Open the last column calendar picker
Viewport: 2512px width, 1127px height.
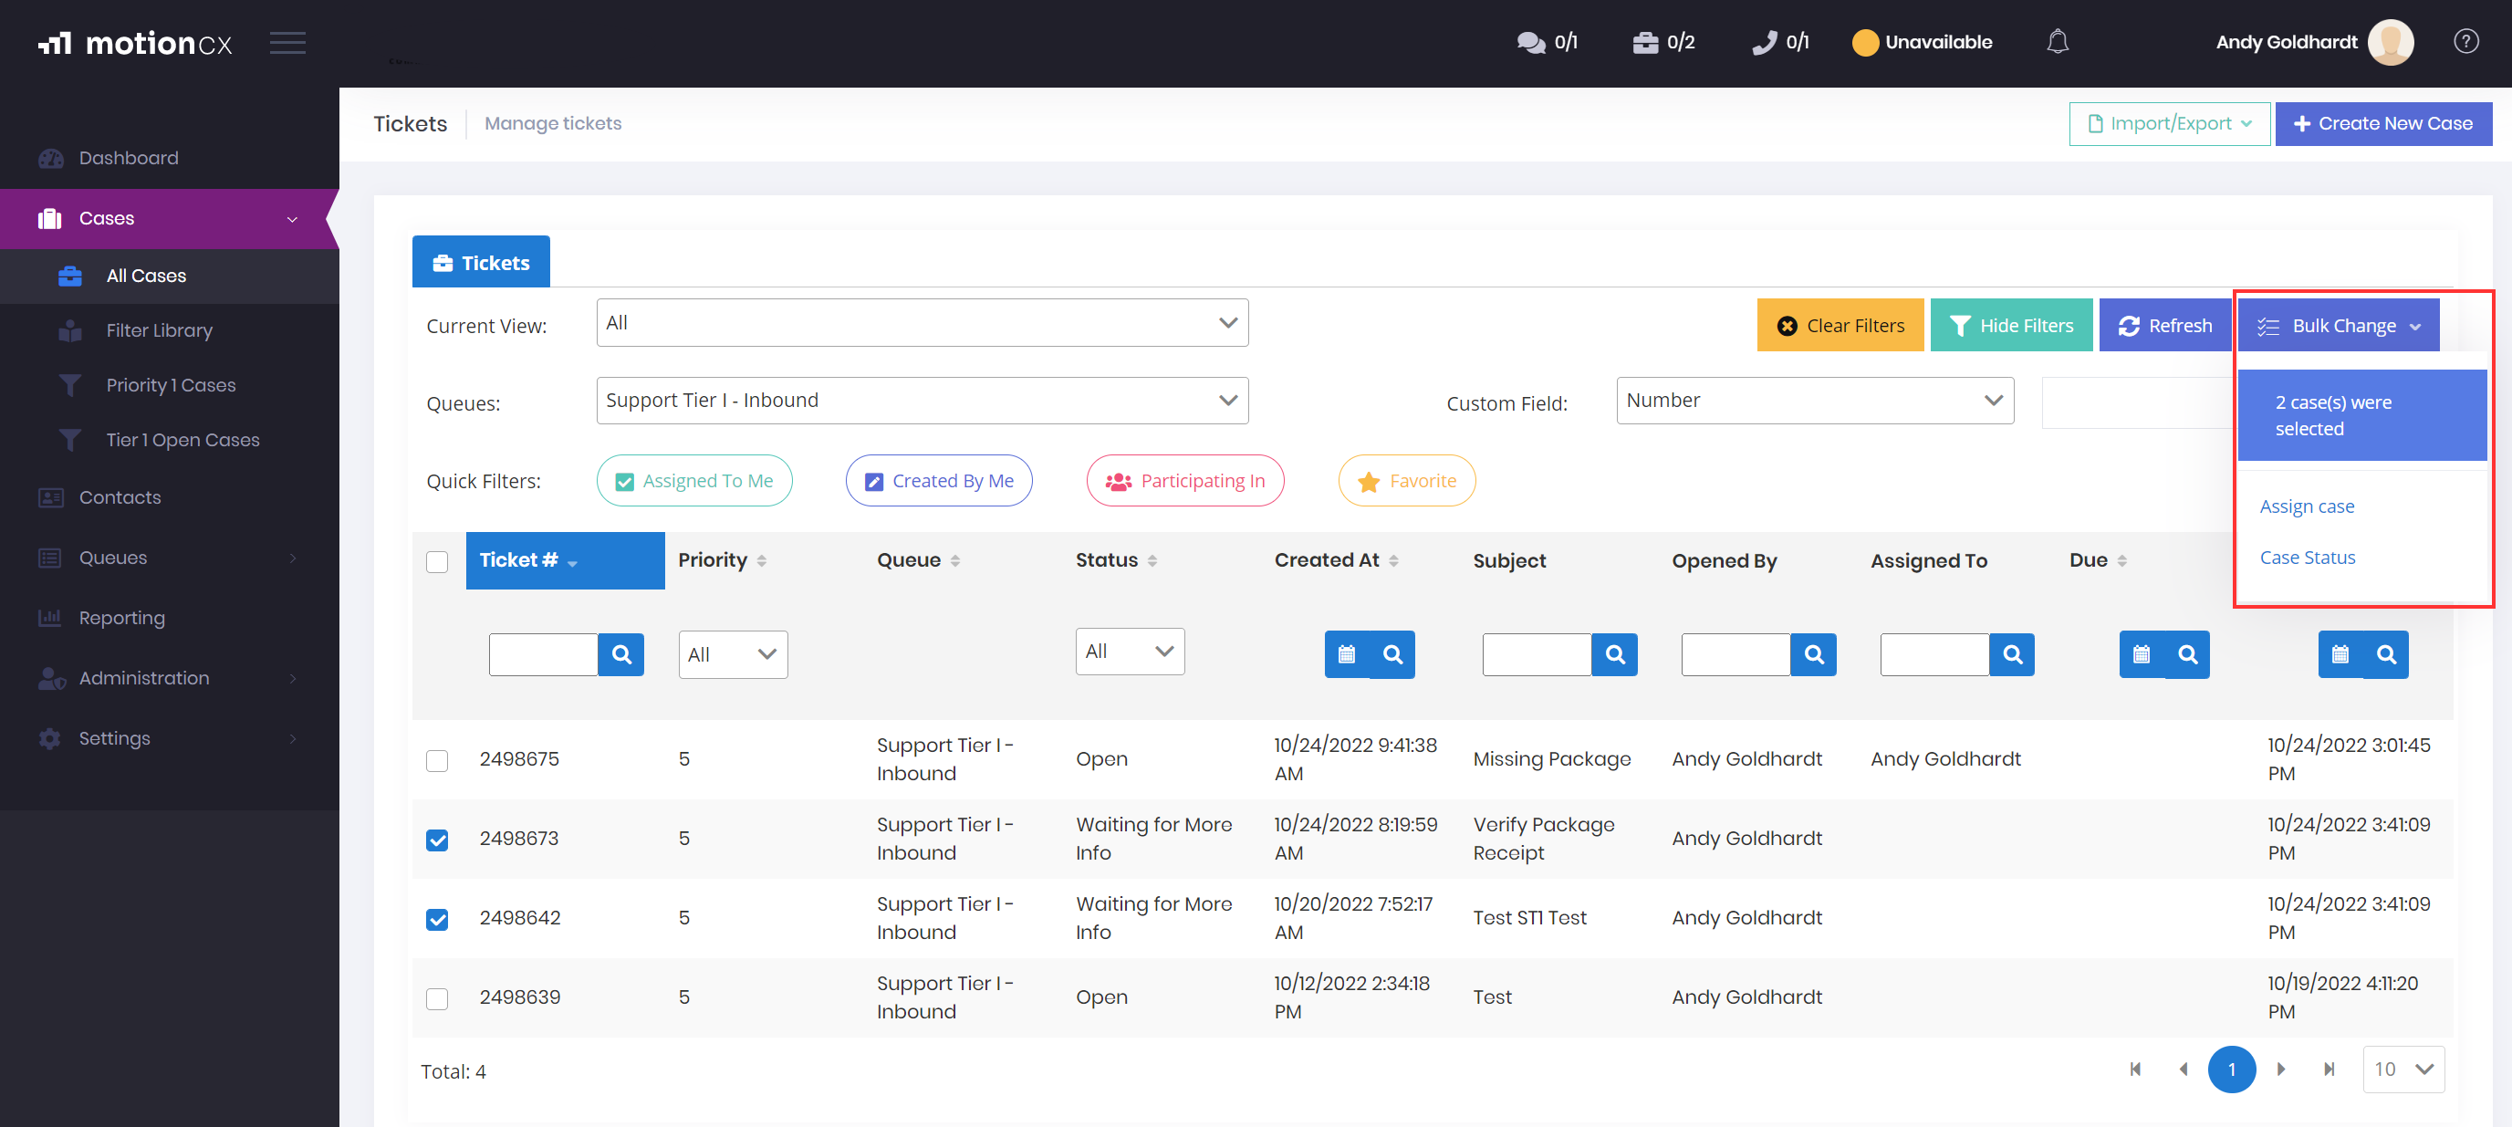click(2340, 654)
